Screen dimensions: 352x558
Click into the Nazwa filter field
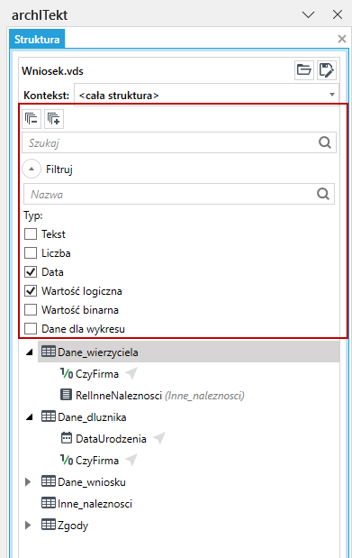pyautogui.click(x=179, y=194)
